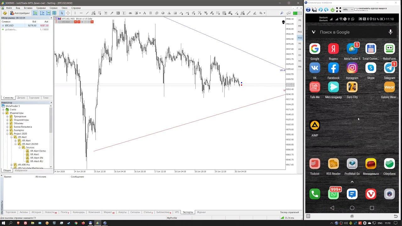This screenshot has width=402, height=226.
Task: Open the Vivaldi browser on phone
Action: pos(371,194)
